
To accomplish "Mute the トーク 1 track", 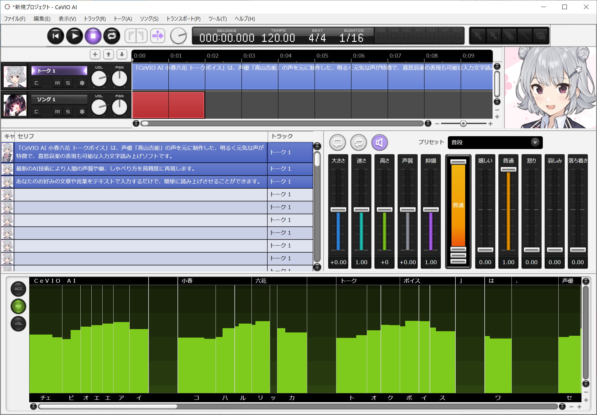I will click(57, 83).
